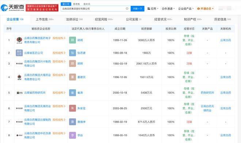Expand 股权结构 for 云南省医药公司
The image size is (241, 143).
click(59, 53)
